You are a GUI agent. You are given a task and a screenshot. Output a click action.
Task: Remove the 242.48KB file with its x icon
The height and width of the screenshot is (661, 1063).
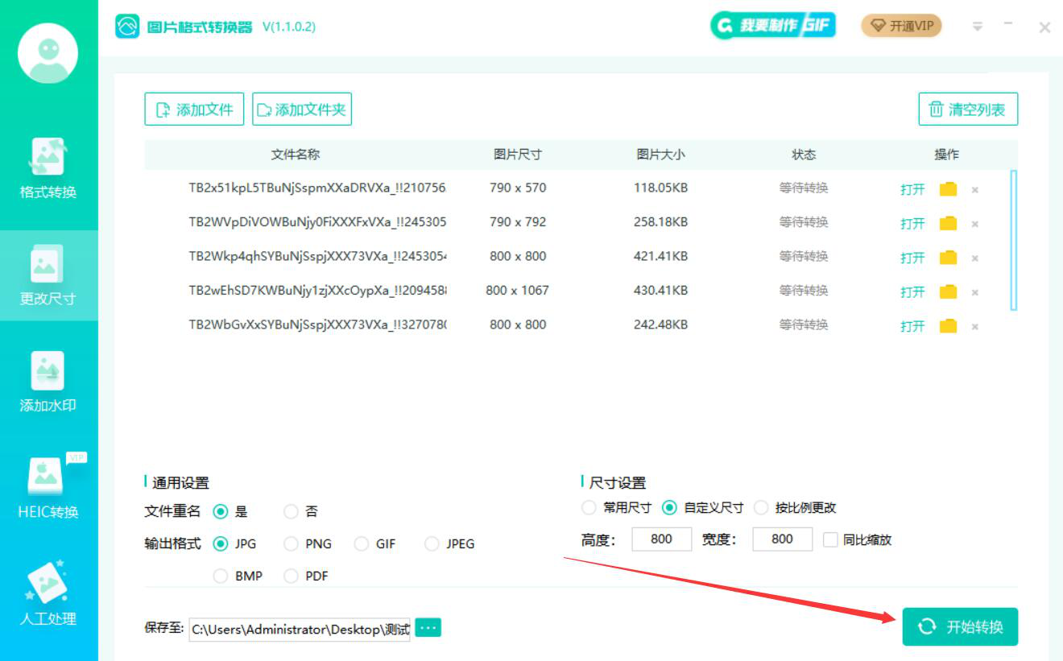pyautogui.click(x=975, y=327)
